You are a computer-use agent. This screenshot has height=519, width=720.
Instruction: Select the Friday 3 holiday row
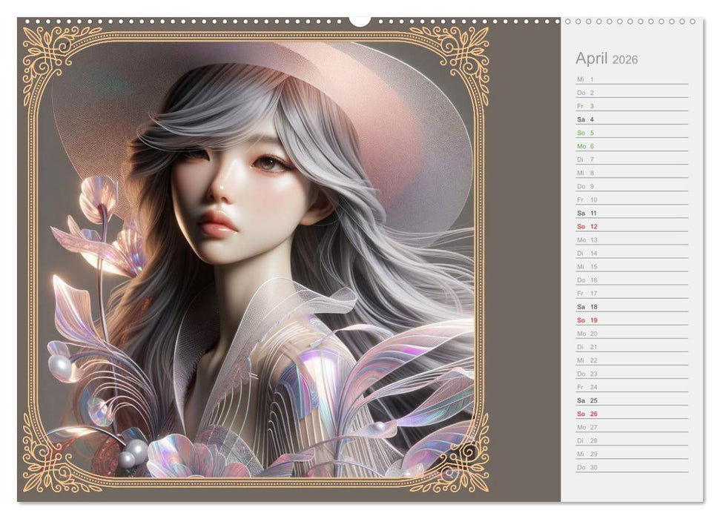[632, 106]
